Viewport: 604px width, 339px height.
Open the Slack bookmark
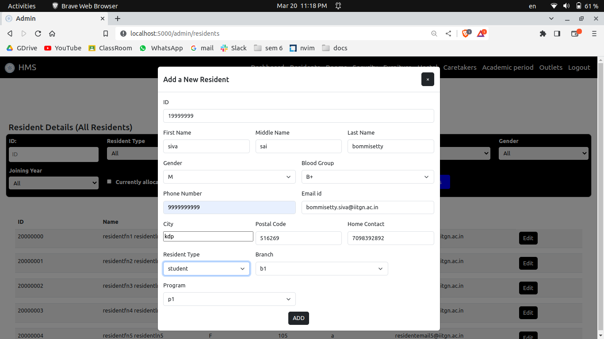click(x=233, y=48)
